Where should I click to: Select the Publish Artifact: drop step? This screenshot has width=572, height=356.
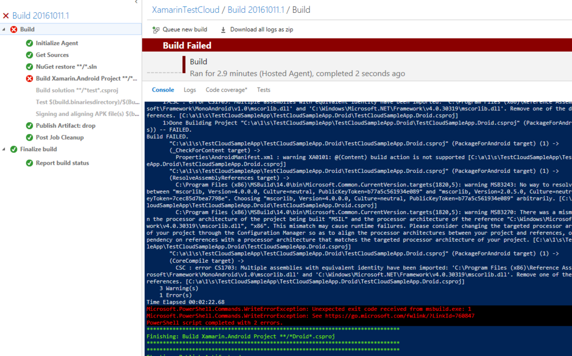coord(66,126)
